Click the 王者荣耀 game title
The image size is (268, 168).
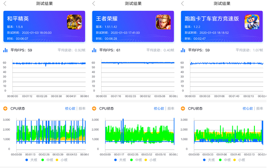(x=107, y=19)
